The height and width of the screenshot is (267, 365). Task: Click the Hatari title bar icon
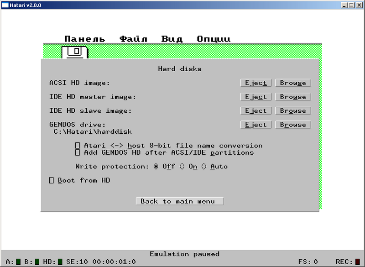5,5
